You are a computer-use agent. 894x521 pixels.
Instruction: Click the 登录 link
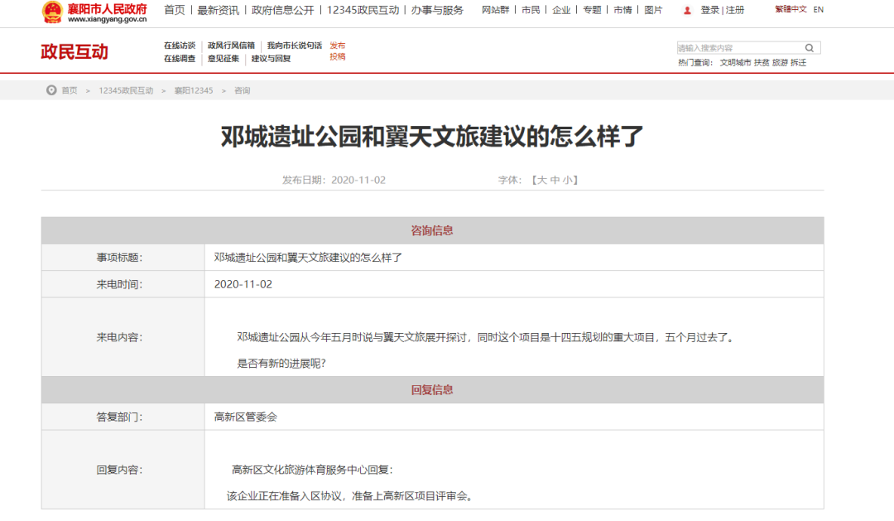709,10
